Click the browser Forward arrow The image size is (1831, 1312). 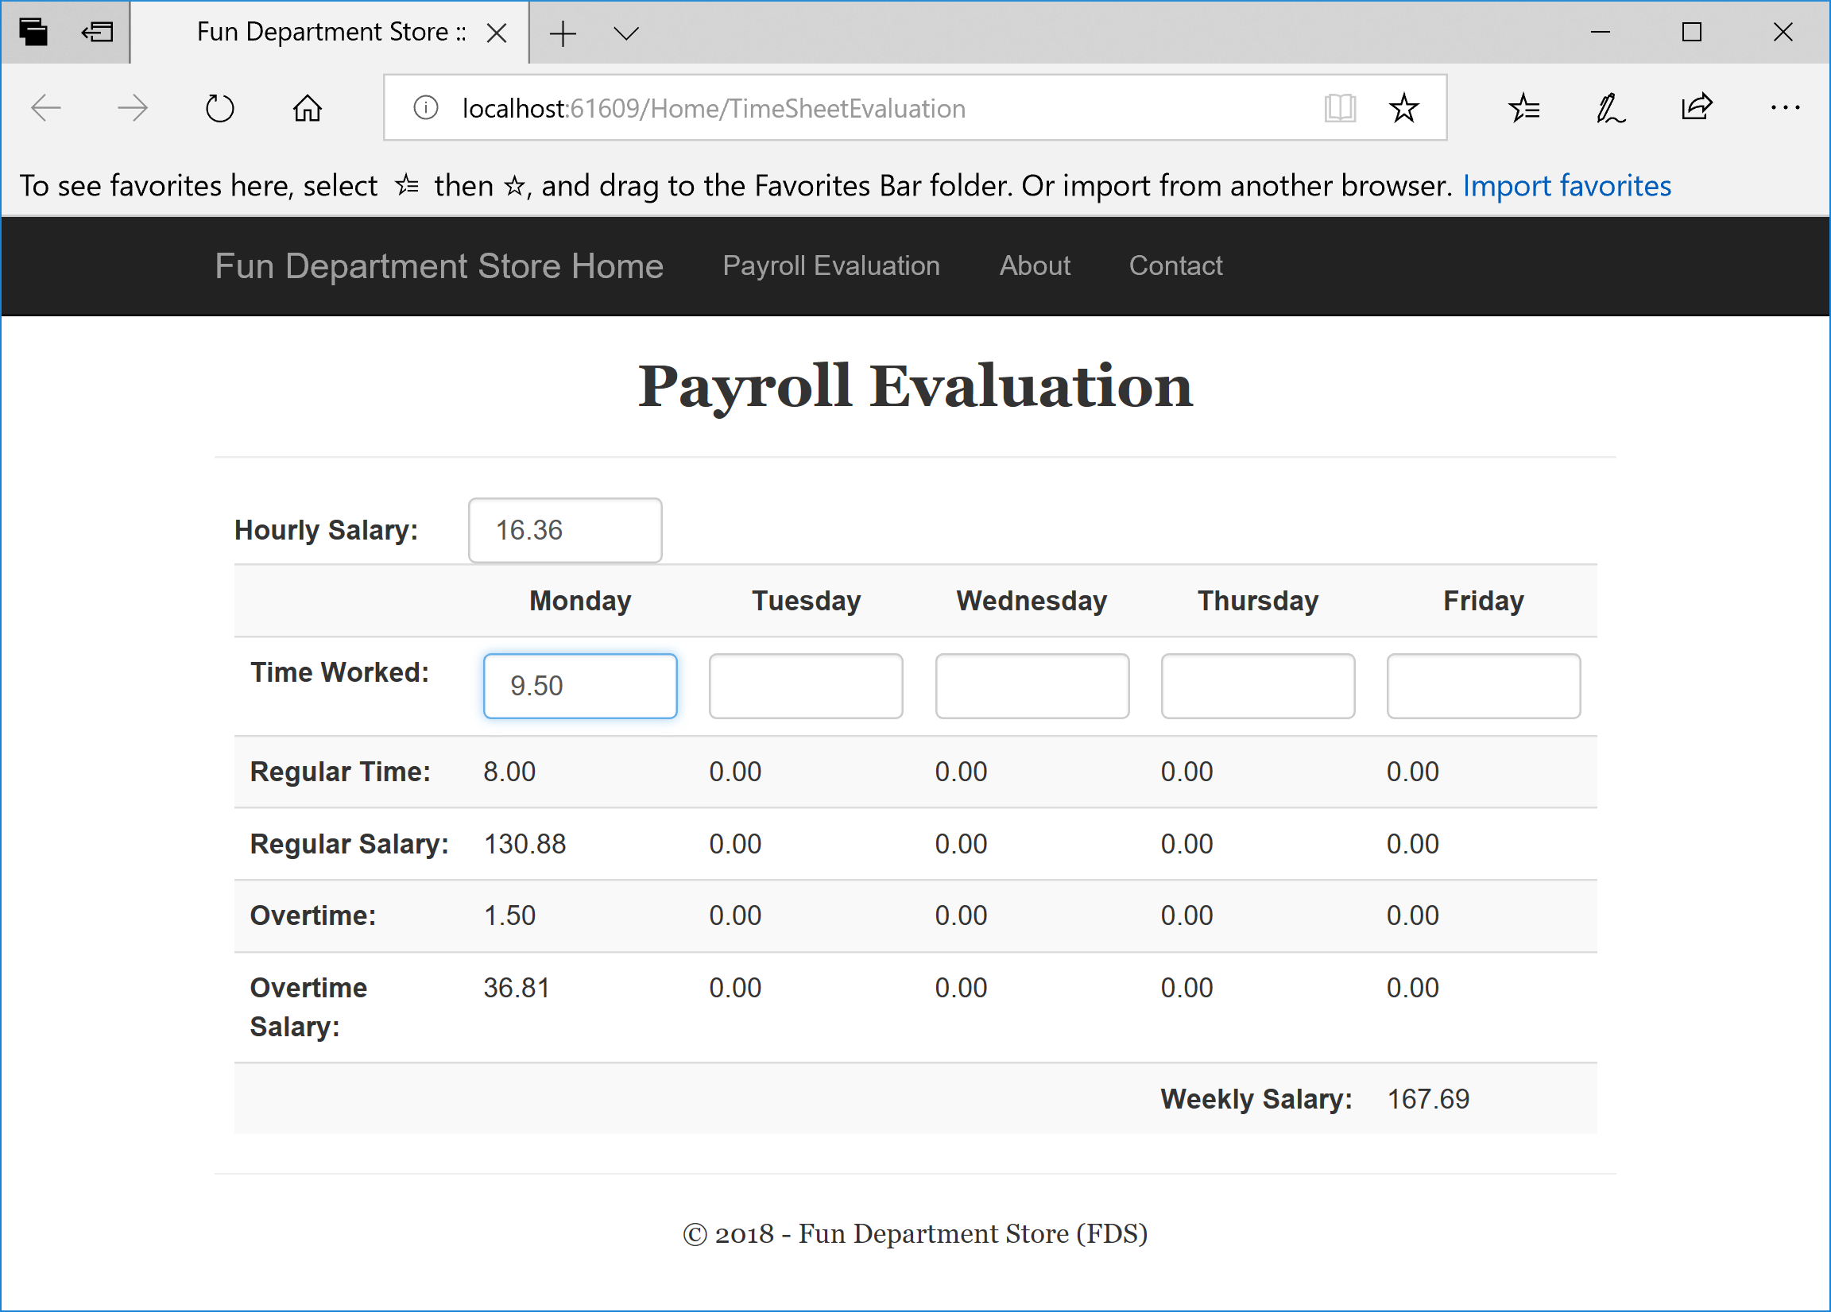pyautogui.click(x=134, y=108)
